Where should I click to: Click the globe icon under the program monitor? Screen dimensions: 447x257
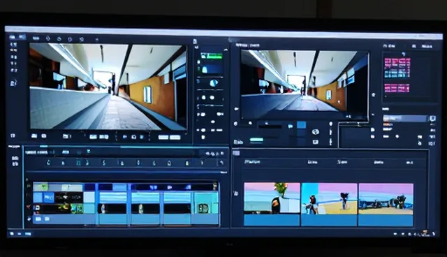click(315, 131)
